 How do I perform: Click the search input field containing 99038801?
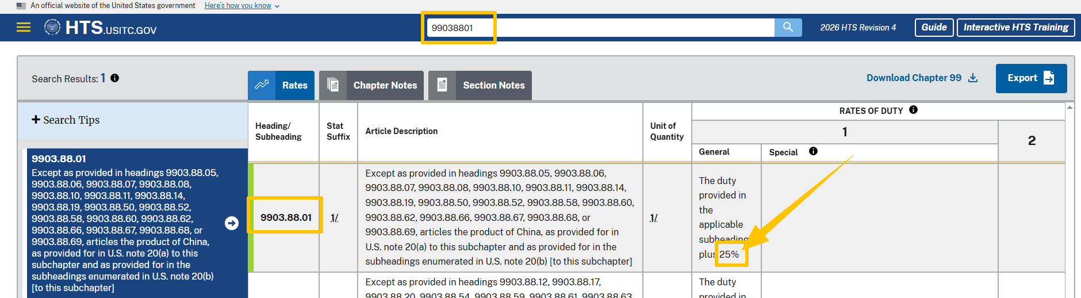click(x=598, y=28)
